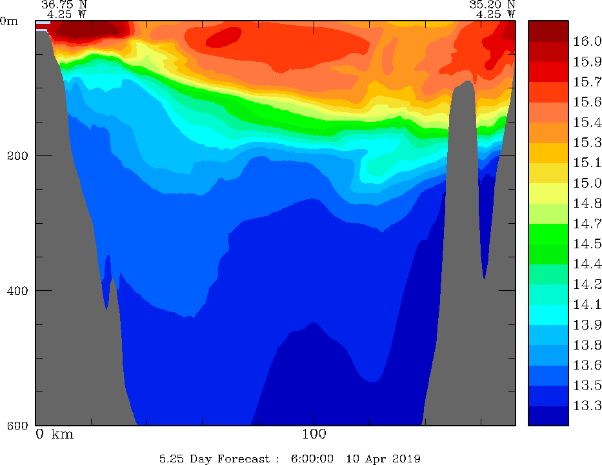Select colorbar band between 15.3 and 15.1
602x465 pixels.
(548, 153)
